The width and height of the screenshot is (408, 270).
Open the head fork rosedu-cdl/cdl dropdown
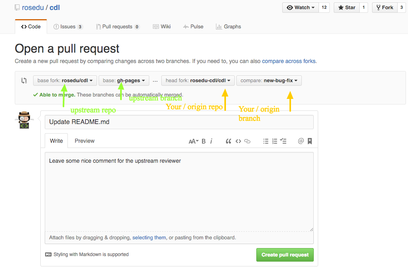[198, 81]
